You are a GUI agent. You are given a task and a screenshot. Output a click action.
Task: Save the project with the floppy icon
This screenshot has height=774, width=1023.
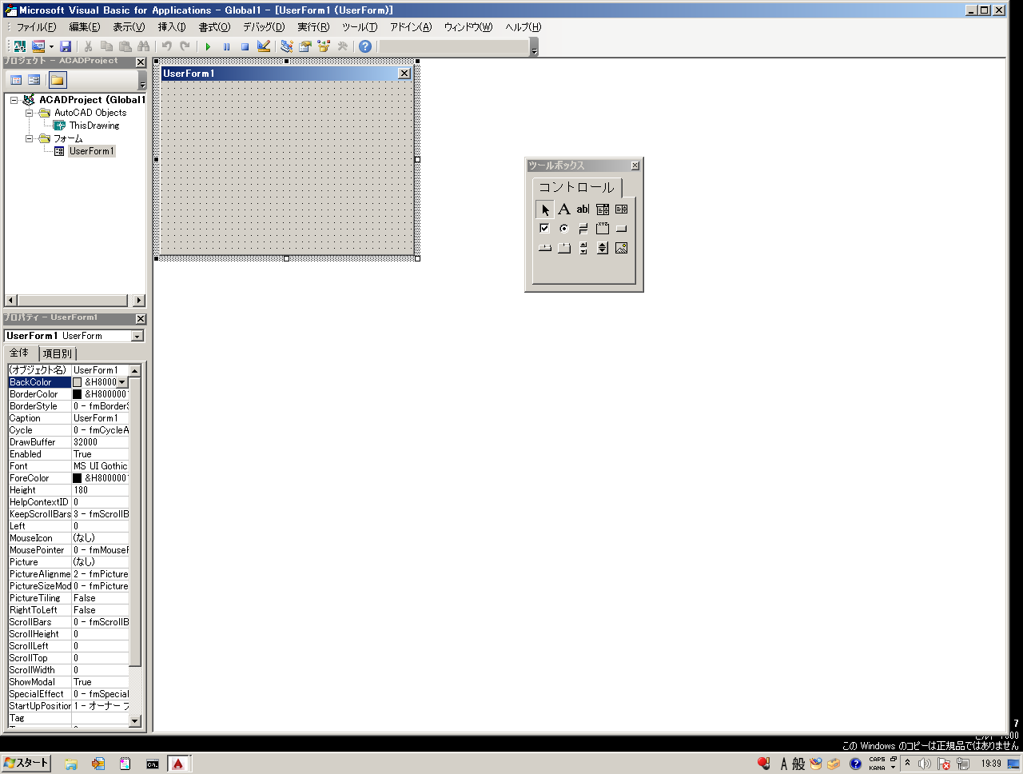[66, 46]
